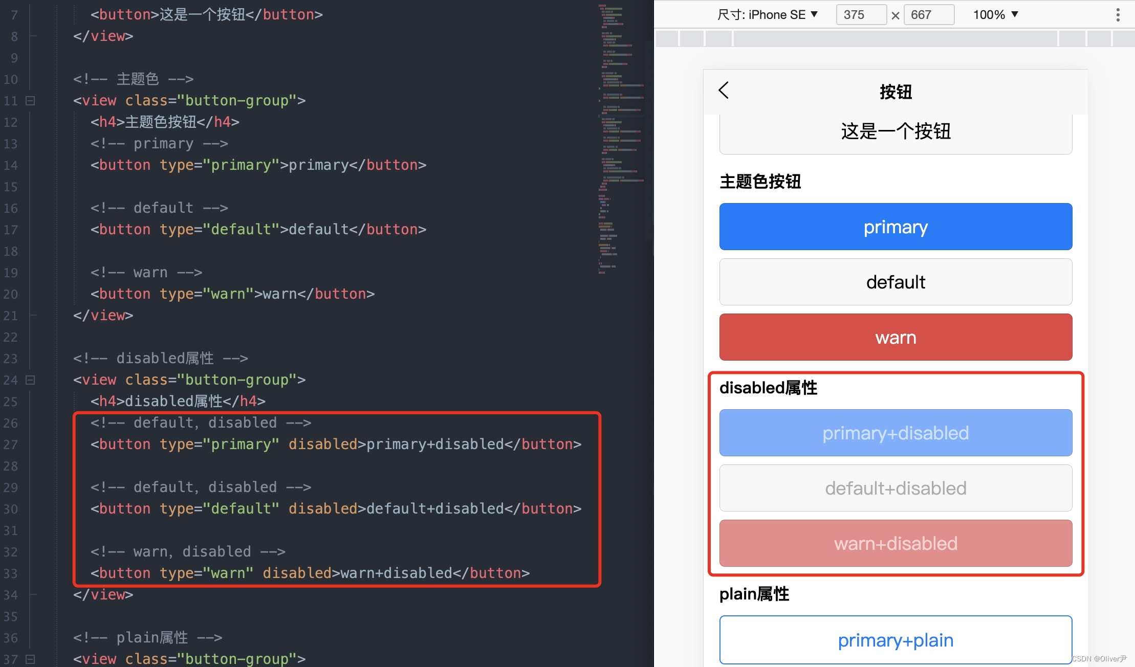Click the <h4>disabled属性</h4> code line
Image resolution: width=1135 pixels, height=667 pixels.
(178, 402)
